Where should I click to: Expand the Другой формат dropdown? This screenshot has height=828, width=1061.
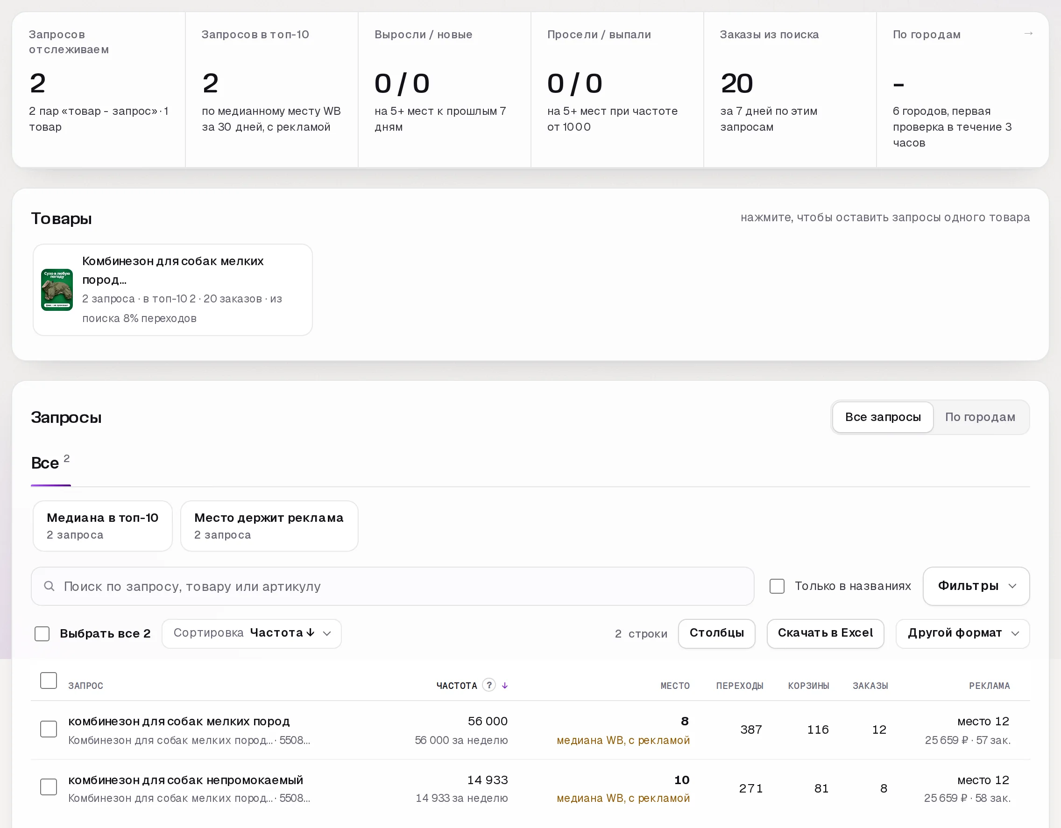pyautogui.click(x=962, y=633)
